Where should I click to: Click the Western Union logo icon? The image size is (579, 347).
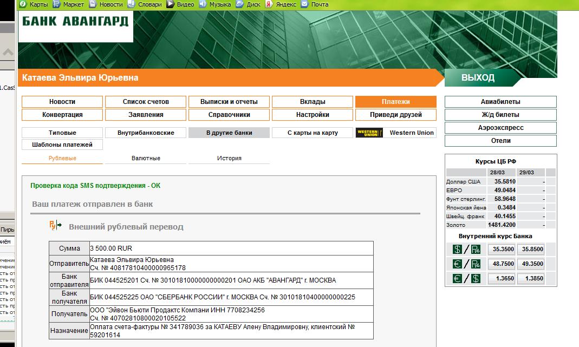click(369, 133)
